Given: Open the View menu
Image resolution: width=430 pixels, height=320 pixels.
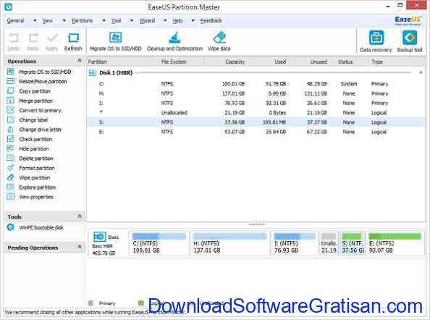Looking at the screenshot, I should pyautogui.click(x=47, y=20).
